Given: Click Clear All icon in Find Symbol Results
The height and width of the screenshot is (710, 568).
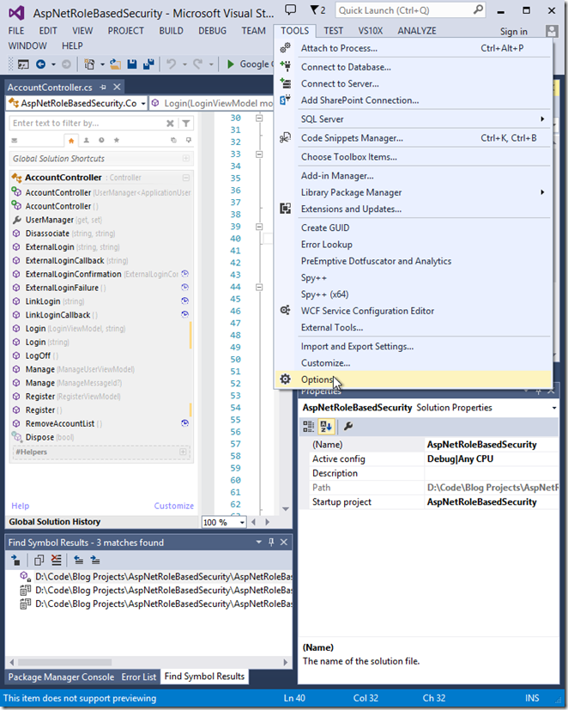Looking at the screenshot, I should click(x=56, y=561).
